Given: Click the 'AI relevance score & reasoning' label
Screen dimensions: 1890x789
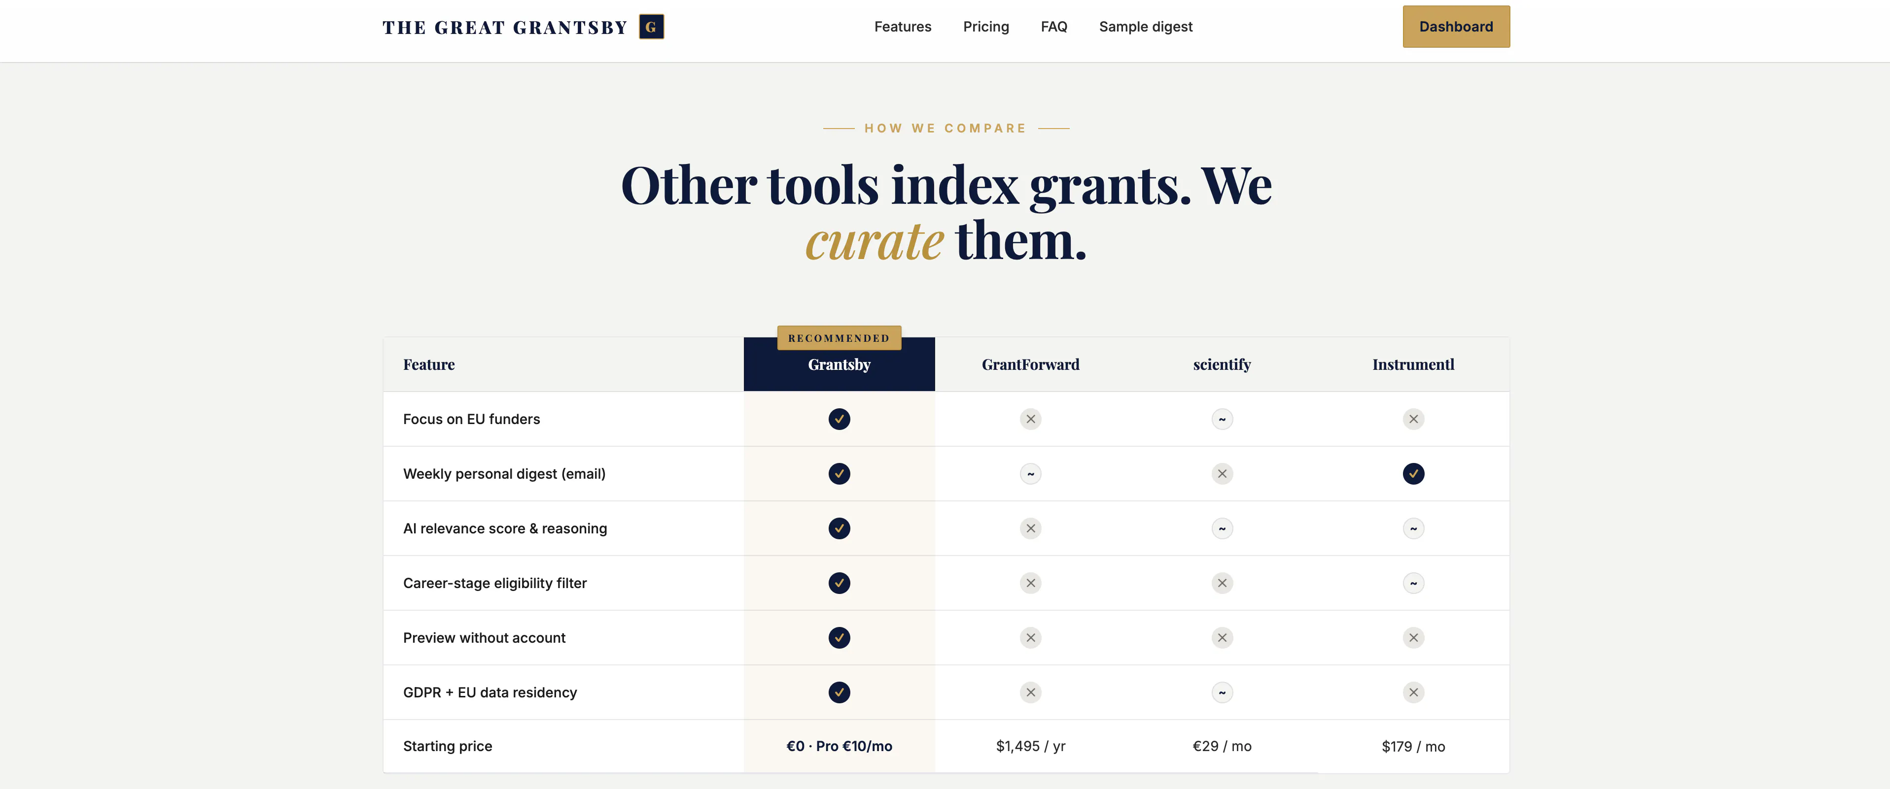Looking at the screenshot, I should click(x=505, y=528).
